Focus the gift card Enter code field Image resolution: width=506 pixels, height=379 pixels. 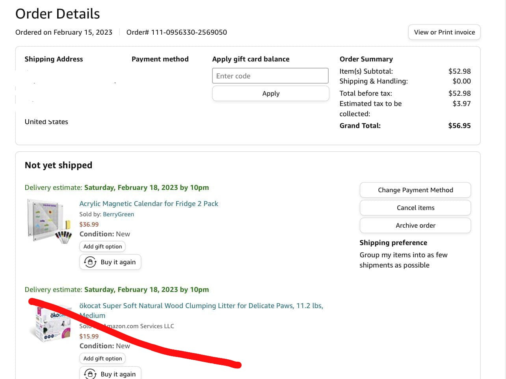coord(270,76)
